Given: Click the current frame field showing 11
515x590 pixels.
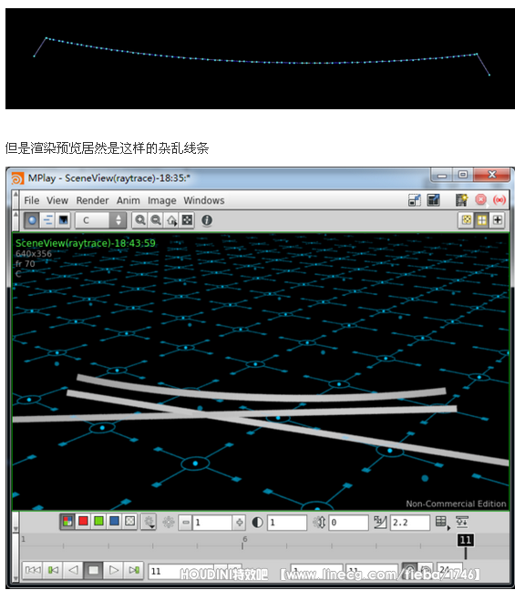Looking at the screenshot, I should [180, 571].
